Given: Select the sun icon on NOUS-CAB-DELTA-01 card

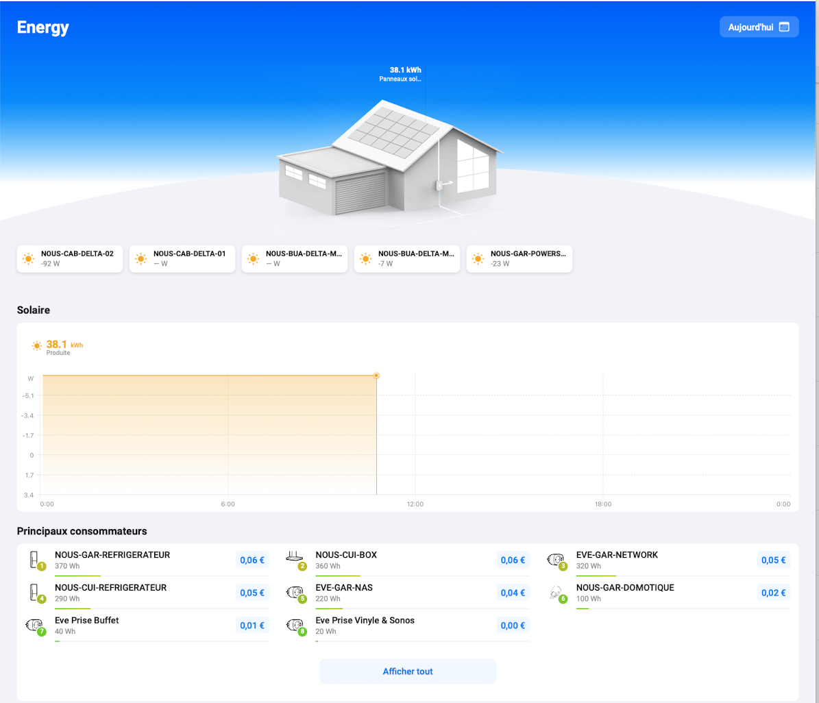Looking at the screenshot, I should pyautogui.click(x=140, y=258).
